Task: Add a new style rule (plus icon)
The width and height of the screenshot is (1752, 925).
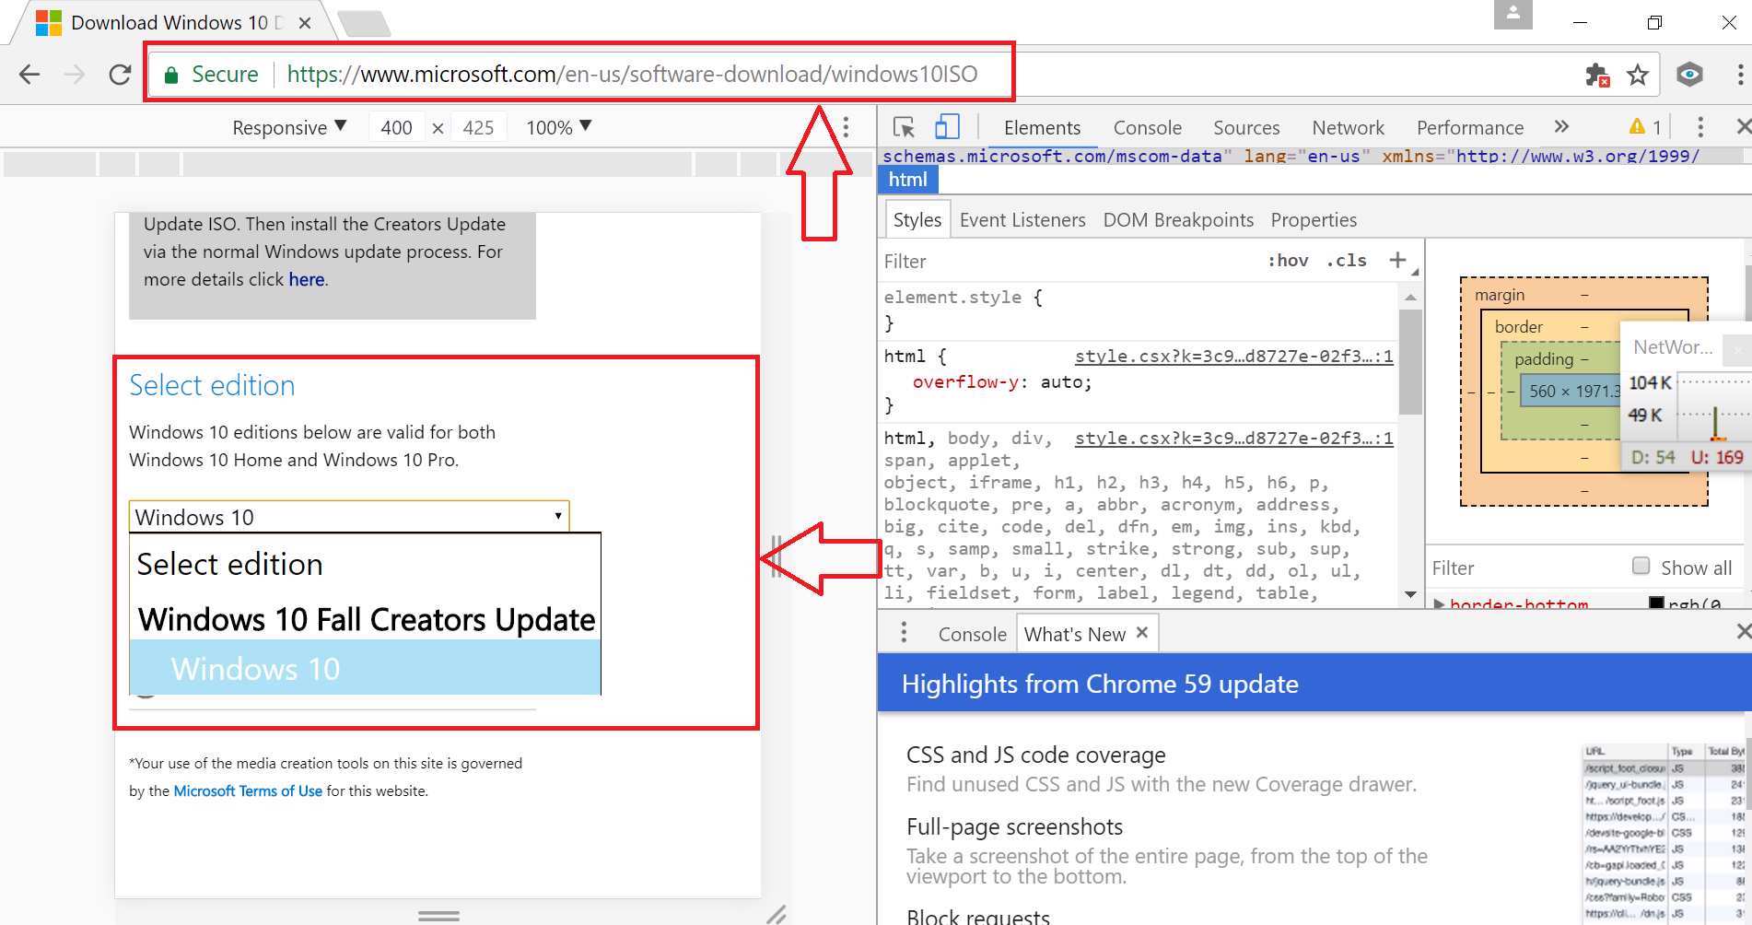Action: coord(1397,261)
